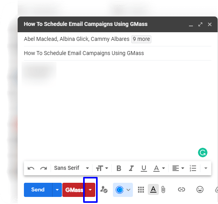
Task: Open the text size dropdown
Action: 102,168
